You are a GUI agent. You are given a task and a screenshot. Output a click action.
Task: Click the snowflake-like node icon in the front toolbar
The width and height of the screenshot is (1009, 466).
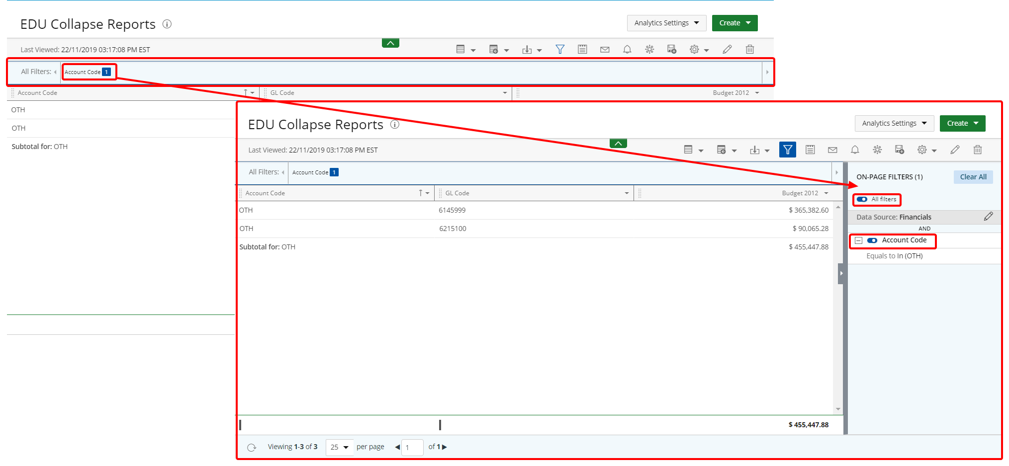pos(877,150)
